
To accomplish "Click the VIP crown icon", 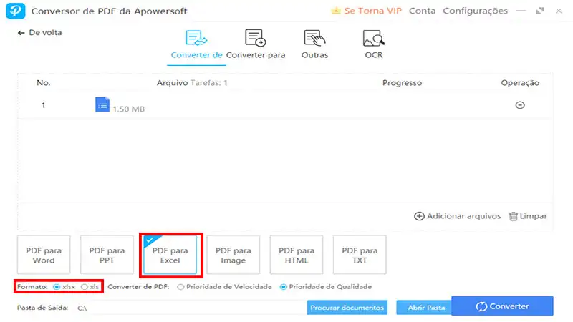I will pyautogui.click(x=335, y=11).
